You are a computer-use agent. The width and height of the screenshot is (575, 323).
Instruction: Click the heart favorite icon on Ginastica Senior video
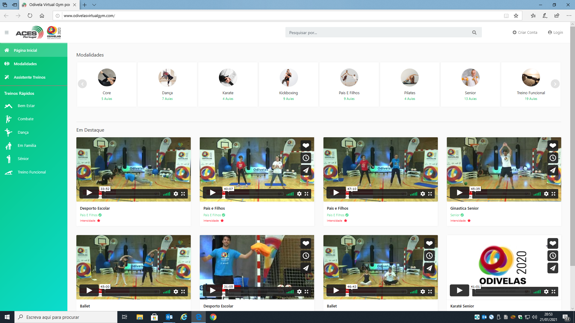553,146
